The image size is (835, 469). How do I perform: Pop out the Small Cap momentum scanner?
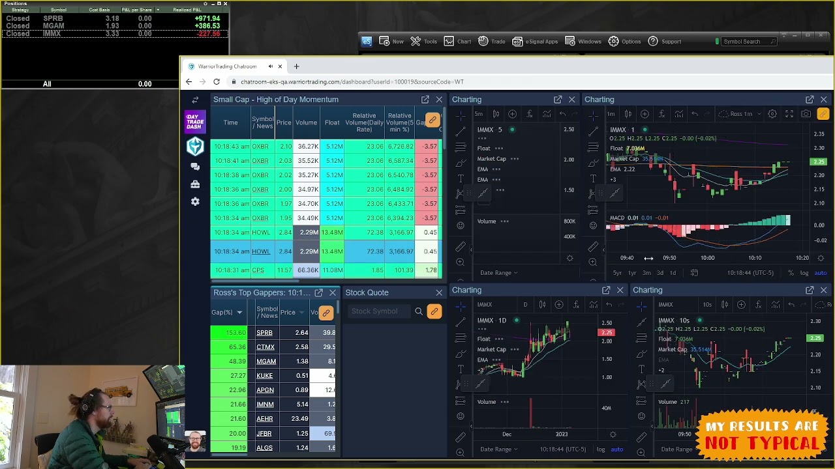pos(425,100)
